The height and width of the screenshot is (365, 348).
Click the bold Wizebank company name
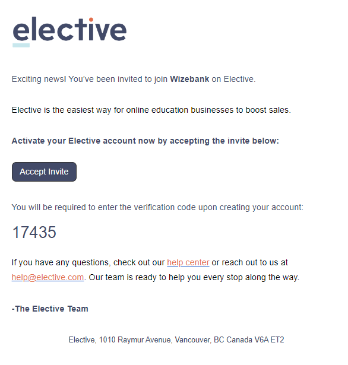coord(189,79)
